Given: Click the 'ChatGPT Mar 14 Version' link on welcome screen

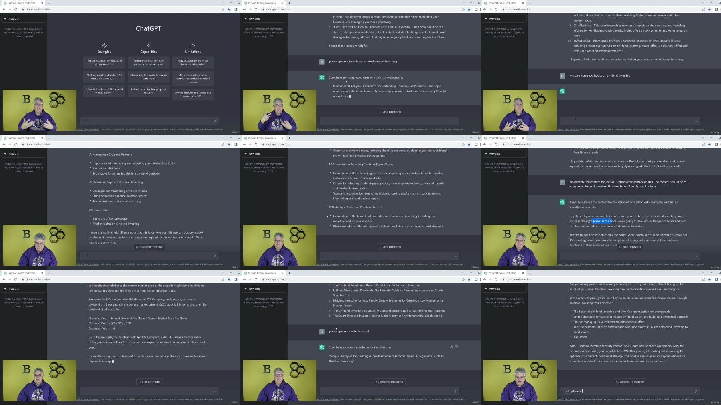Looking at the screenshot, I should 87,129.
